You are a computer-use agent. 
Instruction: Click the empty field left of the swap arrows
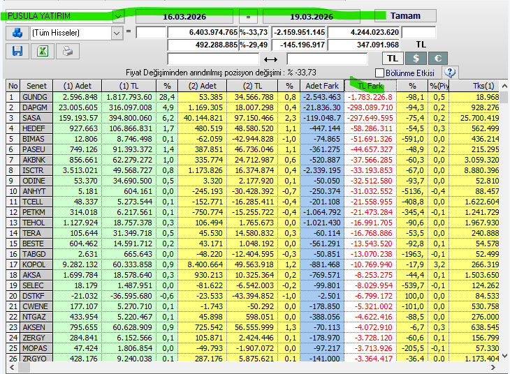tap(213, 59)
